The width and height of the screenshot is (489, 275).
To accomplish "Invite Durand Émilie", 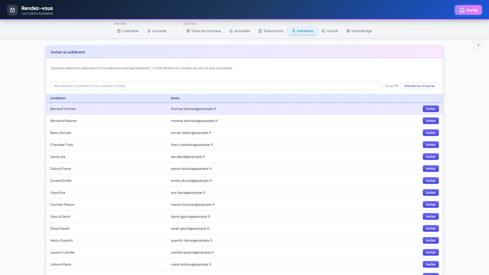I will pyautogui.click(x=431, y=181).
